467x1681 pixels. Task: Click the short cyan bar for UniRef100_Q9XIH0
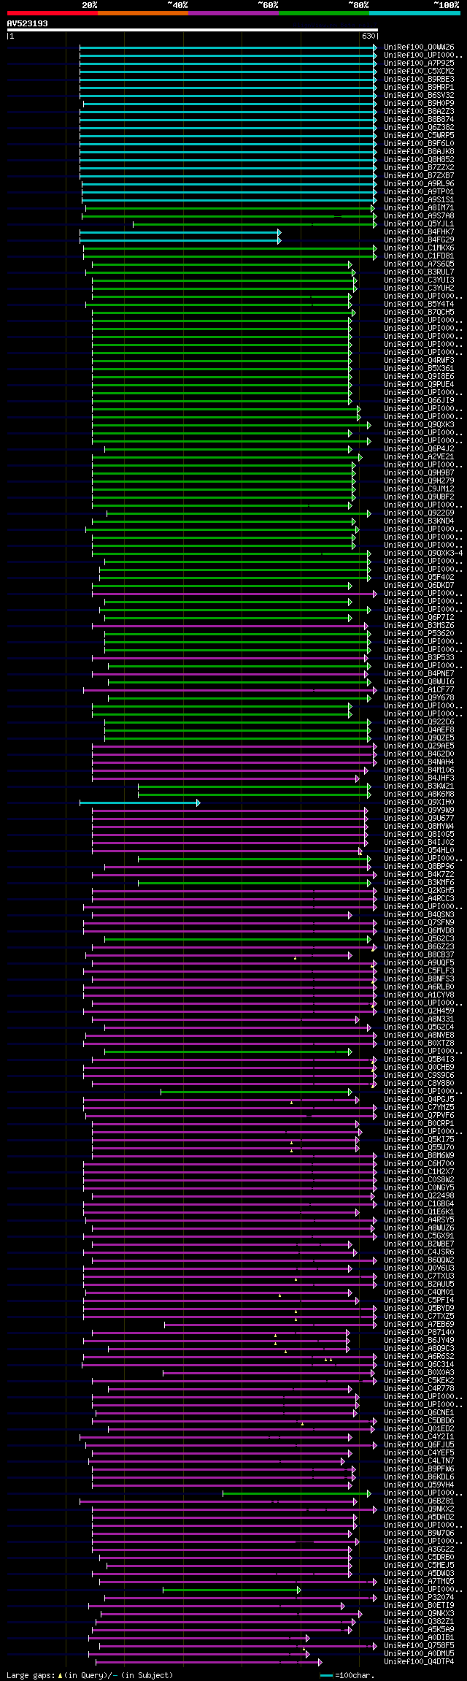click(140, 803)
